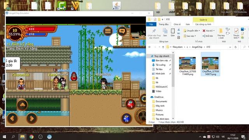The image size is (249, 140).
Task: Open the address bar history dropdown
Action: [x=230, y=47]
